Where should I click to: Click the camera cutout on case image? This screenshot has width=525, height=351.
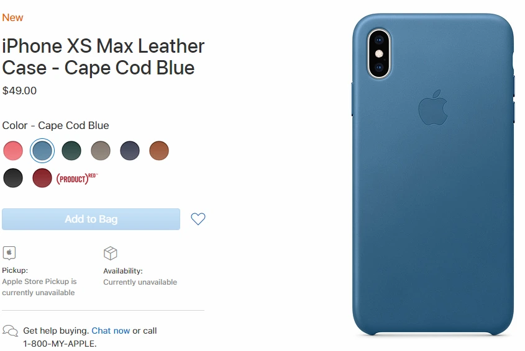[x=379, y=53]
